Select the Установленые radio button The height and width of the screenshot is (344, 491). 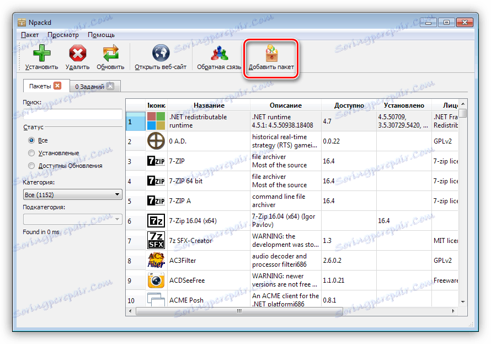coord(31,153)
